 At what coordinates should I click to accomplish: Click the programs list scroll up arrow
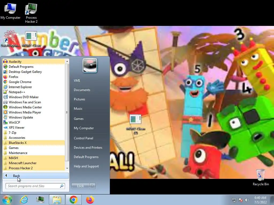click(x=67, y=61)
